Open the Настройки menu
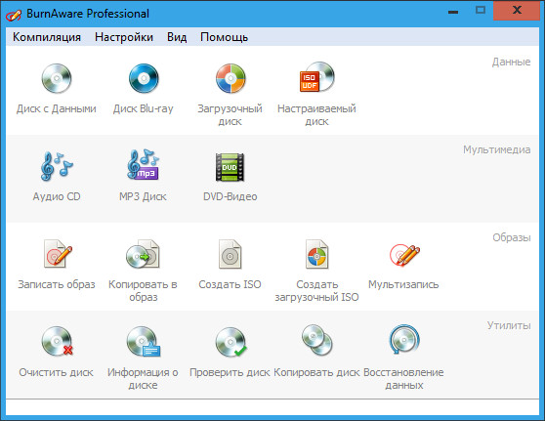545x421 pixels. 124,37
